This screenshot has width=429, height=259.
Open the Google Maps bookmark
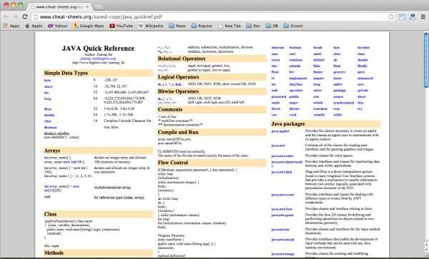[x=89, y=26]
